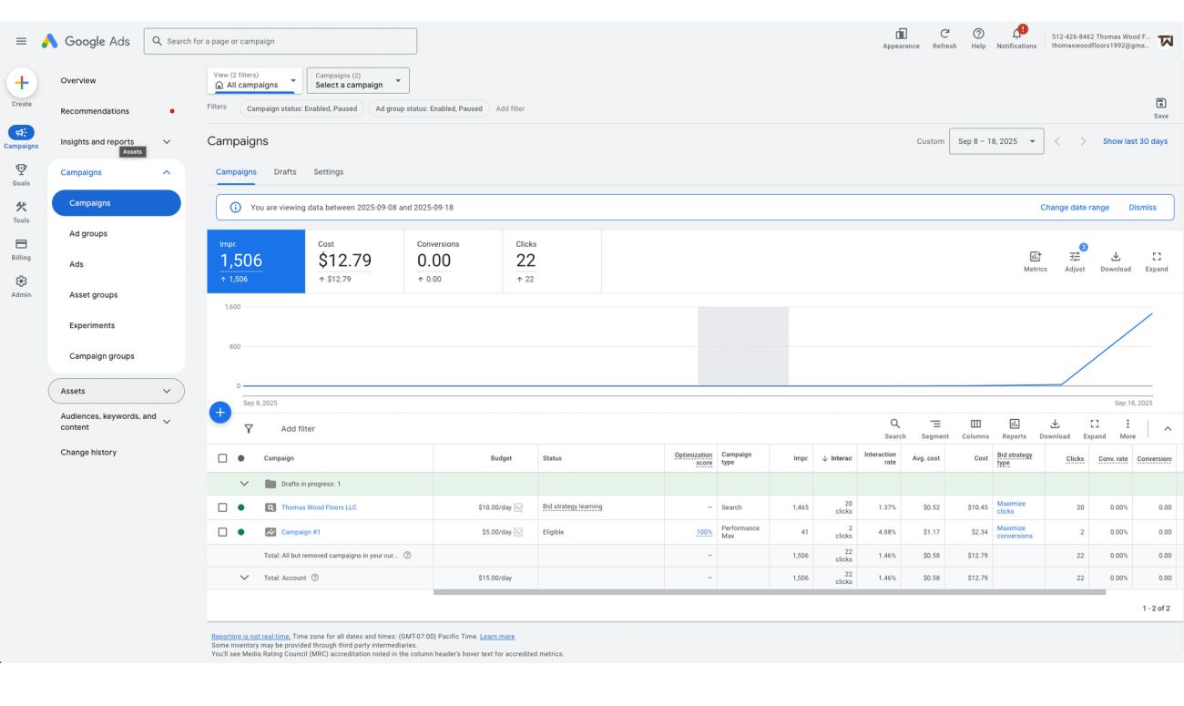Click the Segment icon in the table toolbar
Image resolution: width=1184 pixels, height=706 pixels.
pos(934,424)
